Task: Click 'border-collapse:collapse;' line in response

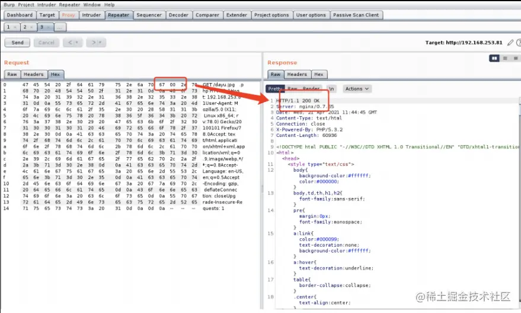Action: [x=335, y=285]
